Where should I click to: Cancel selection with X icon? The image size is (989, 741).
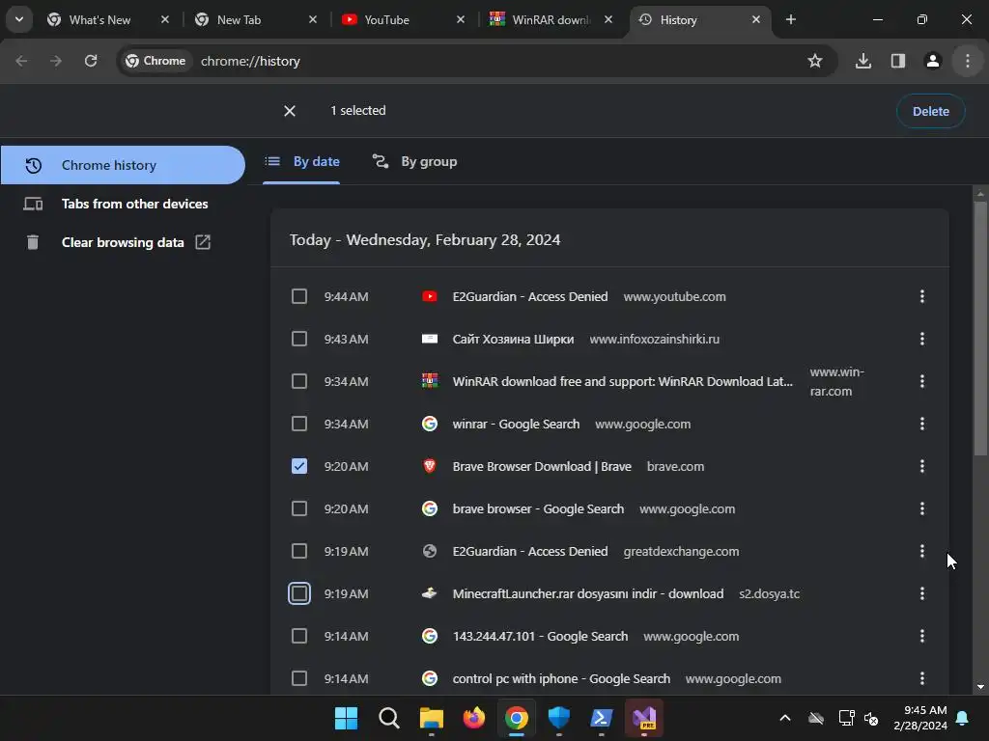(290, 111)
